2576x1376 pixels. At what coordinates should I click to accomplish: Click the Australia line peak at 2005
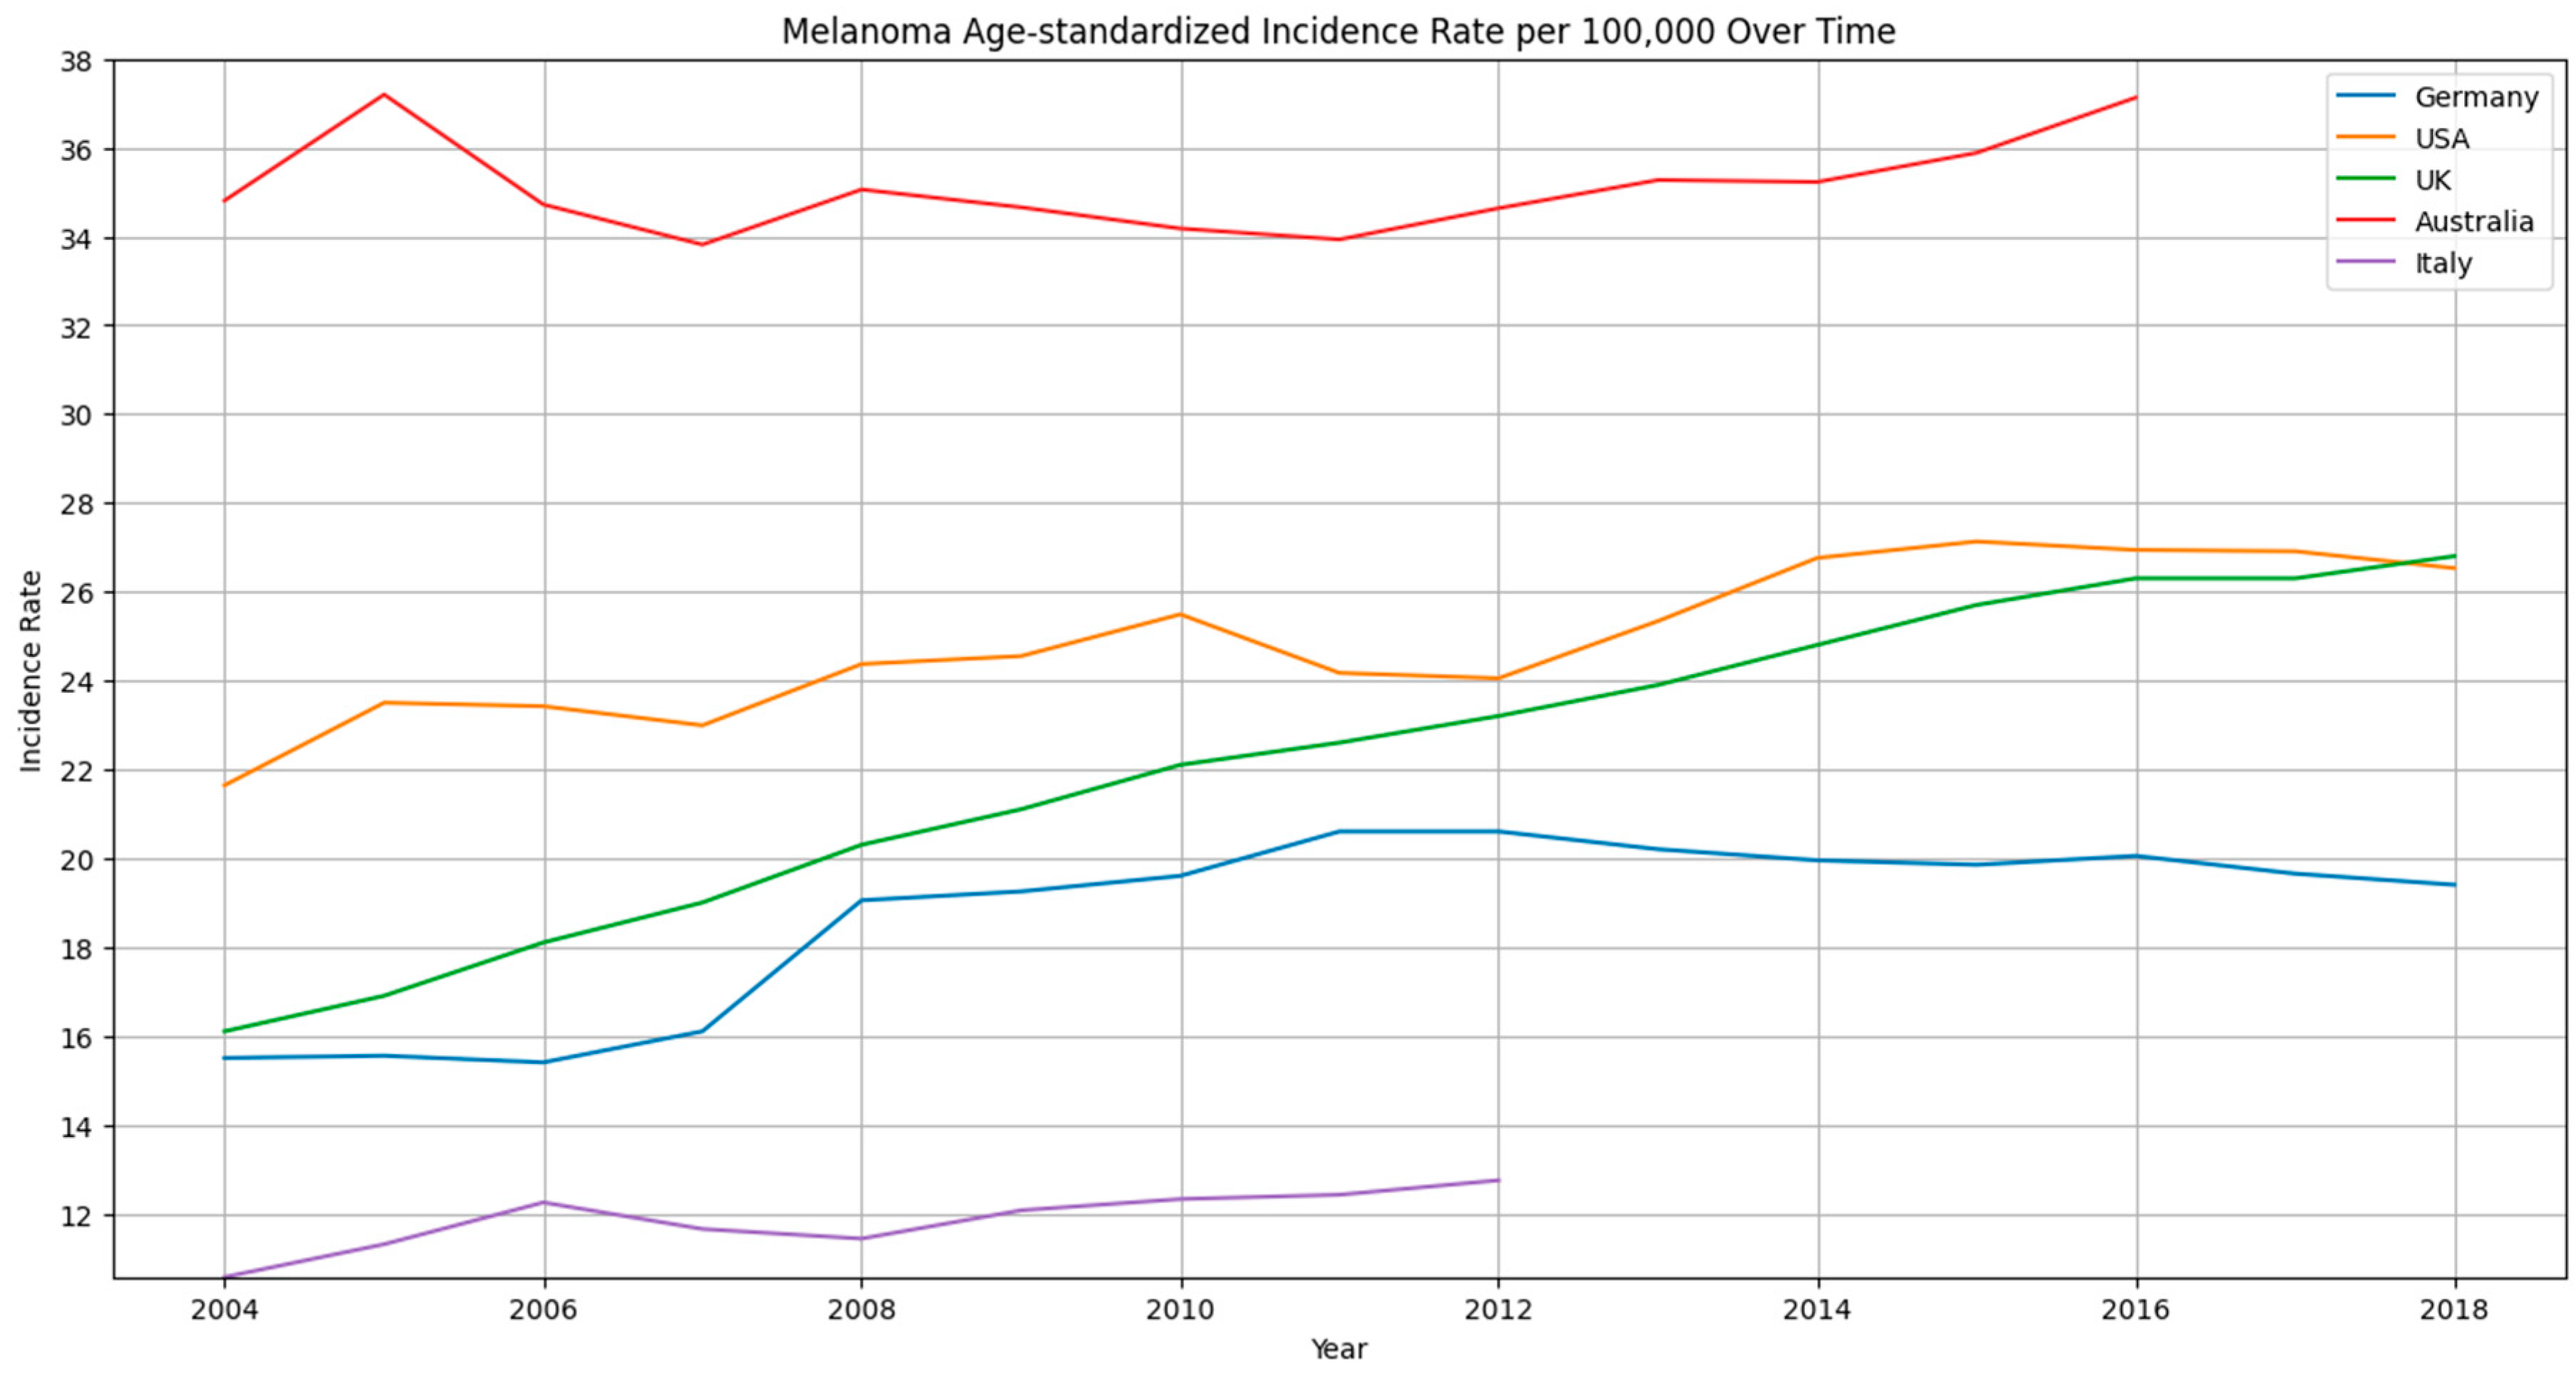point(384,95)
